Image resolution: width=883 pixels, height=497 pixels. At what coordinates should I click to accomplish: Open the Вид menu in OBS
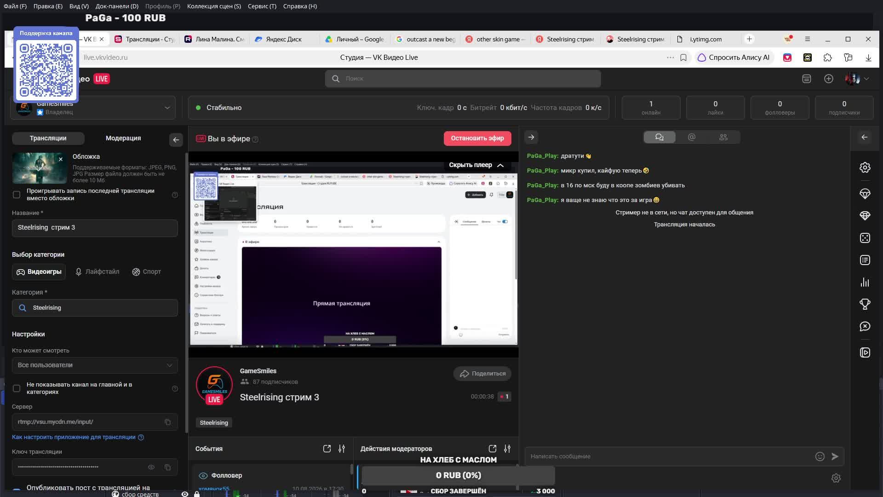[79, 6]
